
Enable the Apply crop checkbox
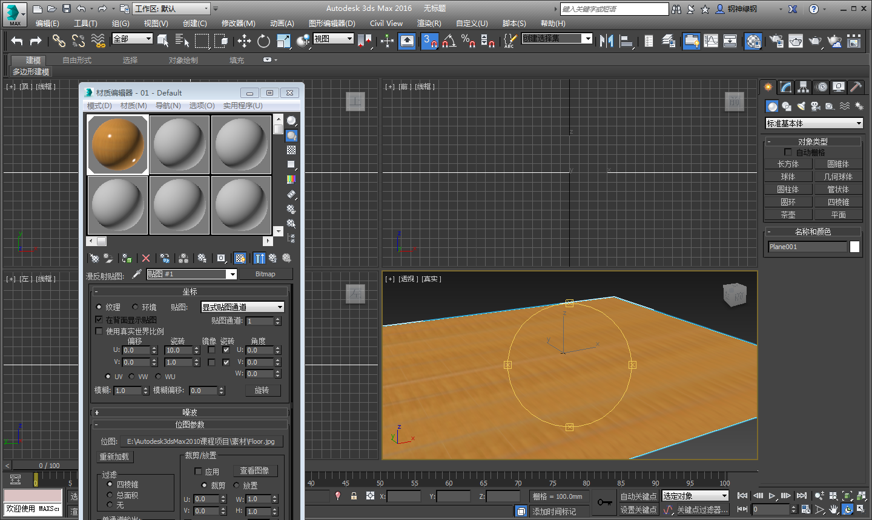(198, 472)
